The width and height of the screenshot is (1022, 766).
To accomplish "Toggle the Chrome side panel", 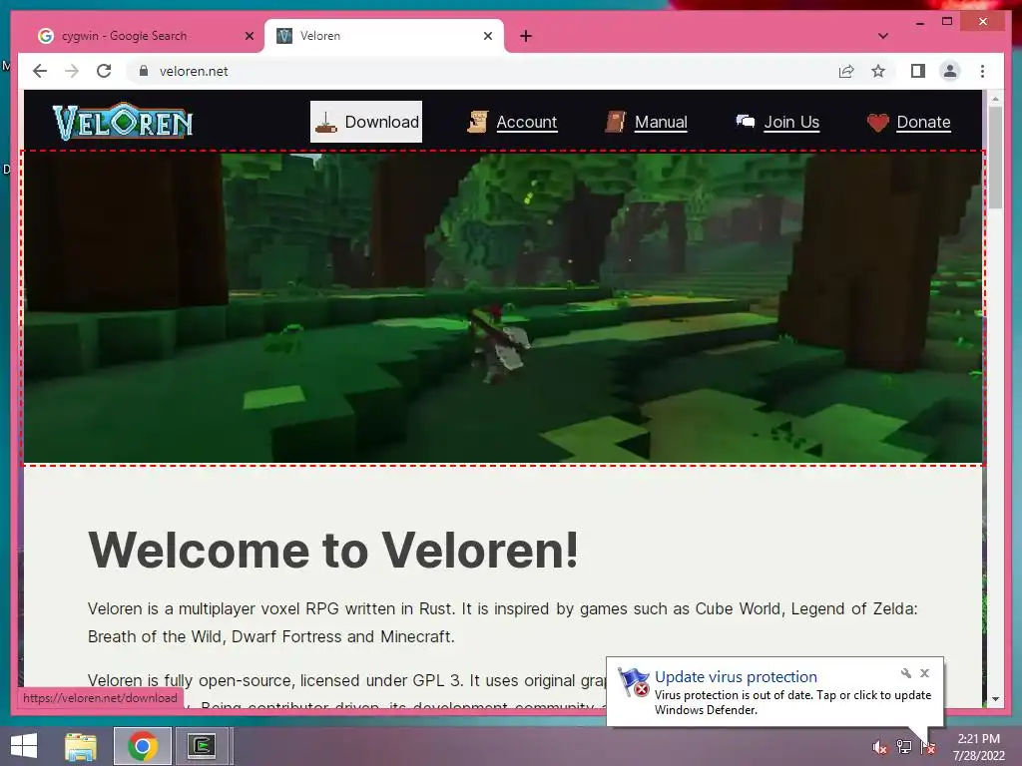I will (918, 71).
